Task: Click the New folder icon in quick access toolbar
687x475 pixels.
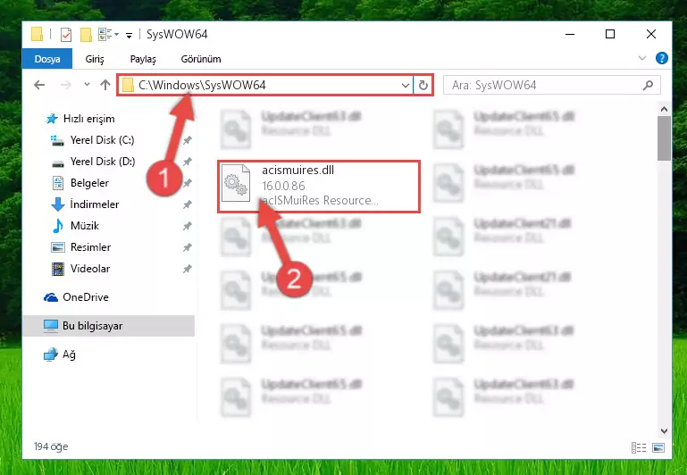Action: (87, 34)
